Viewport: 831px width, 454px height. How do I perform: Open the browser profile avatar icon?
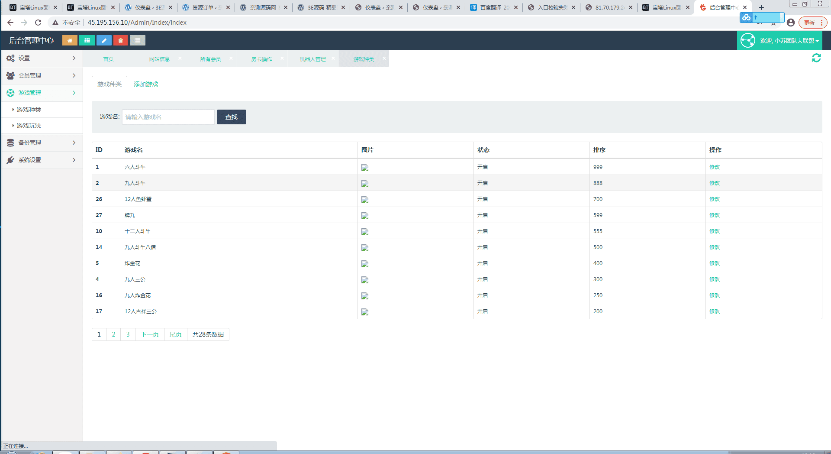(790, 23)
